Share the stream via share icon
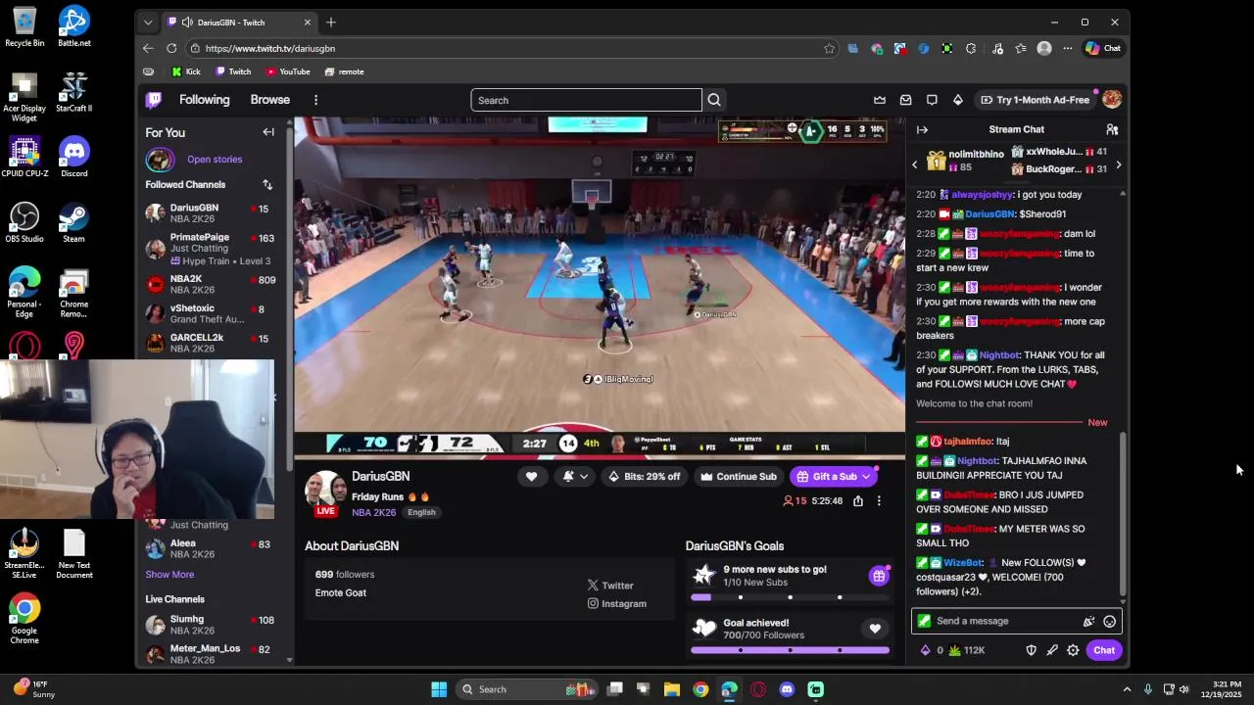The height and width of the screenshot is (705, 1254). click(x=858, y=501)
